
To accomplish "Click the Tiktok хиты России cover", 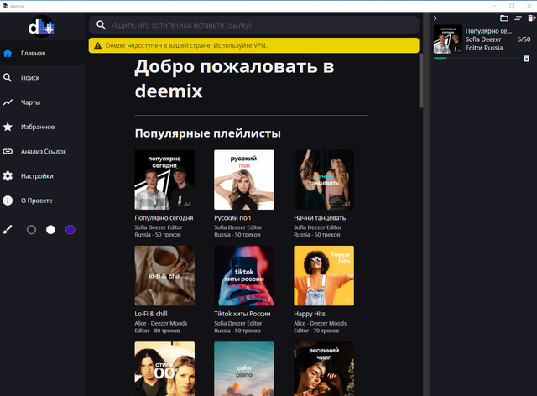I will point(244,275).
